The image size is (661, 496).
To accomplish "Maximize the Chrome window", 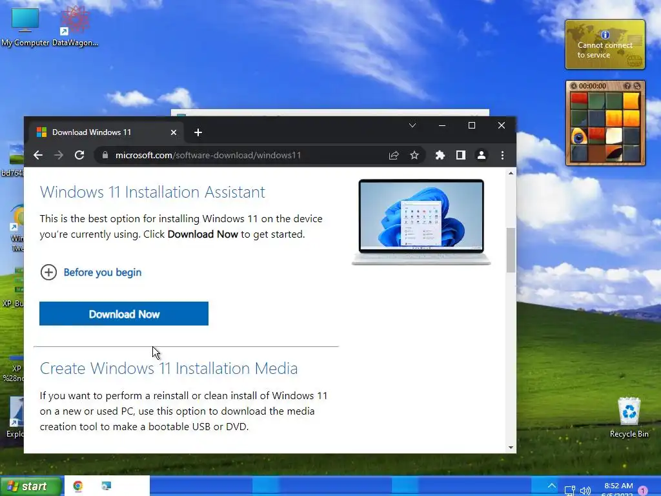I will click(x=472, y=125).
